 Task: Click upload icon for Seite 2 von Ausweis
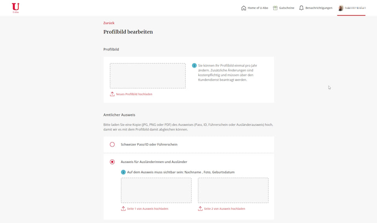click(x=200, y=208)
